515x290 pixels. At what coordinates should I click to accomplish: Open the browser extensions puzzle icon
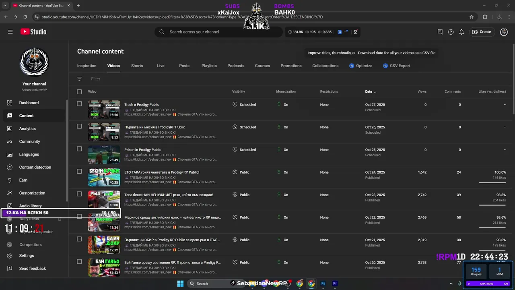[x=485, y=17]
